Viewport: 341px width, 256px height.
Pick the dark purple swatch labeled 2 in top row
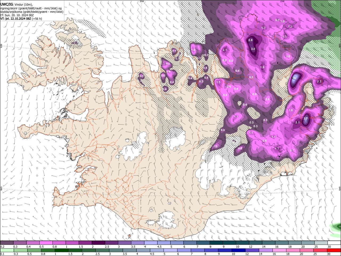98,243
